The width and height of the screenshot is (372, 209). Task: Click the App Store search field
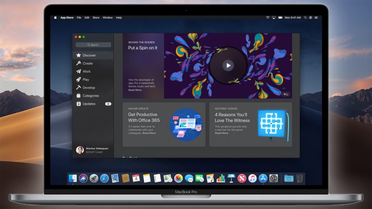(93, 45)
